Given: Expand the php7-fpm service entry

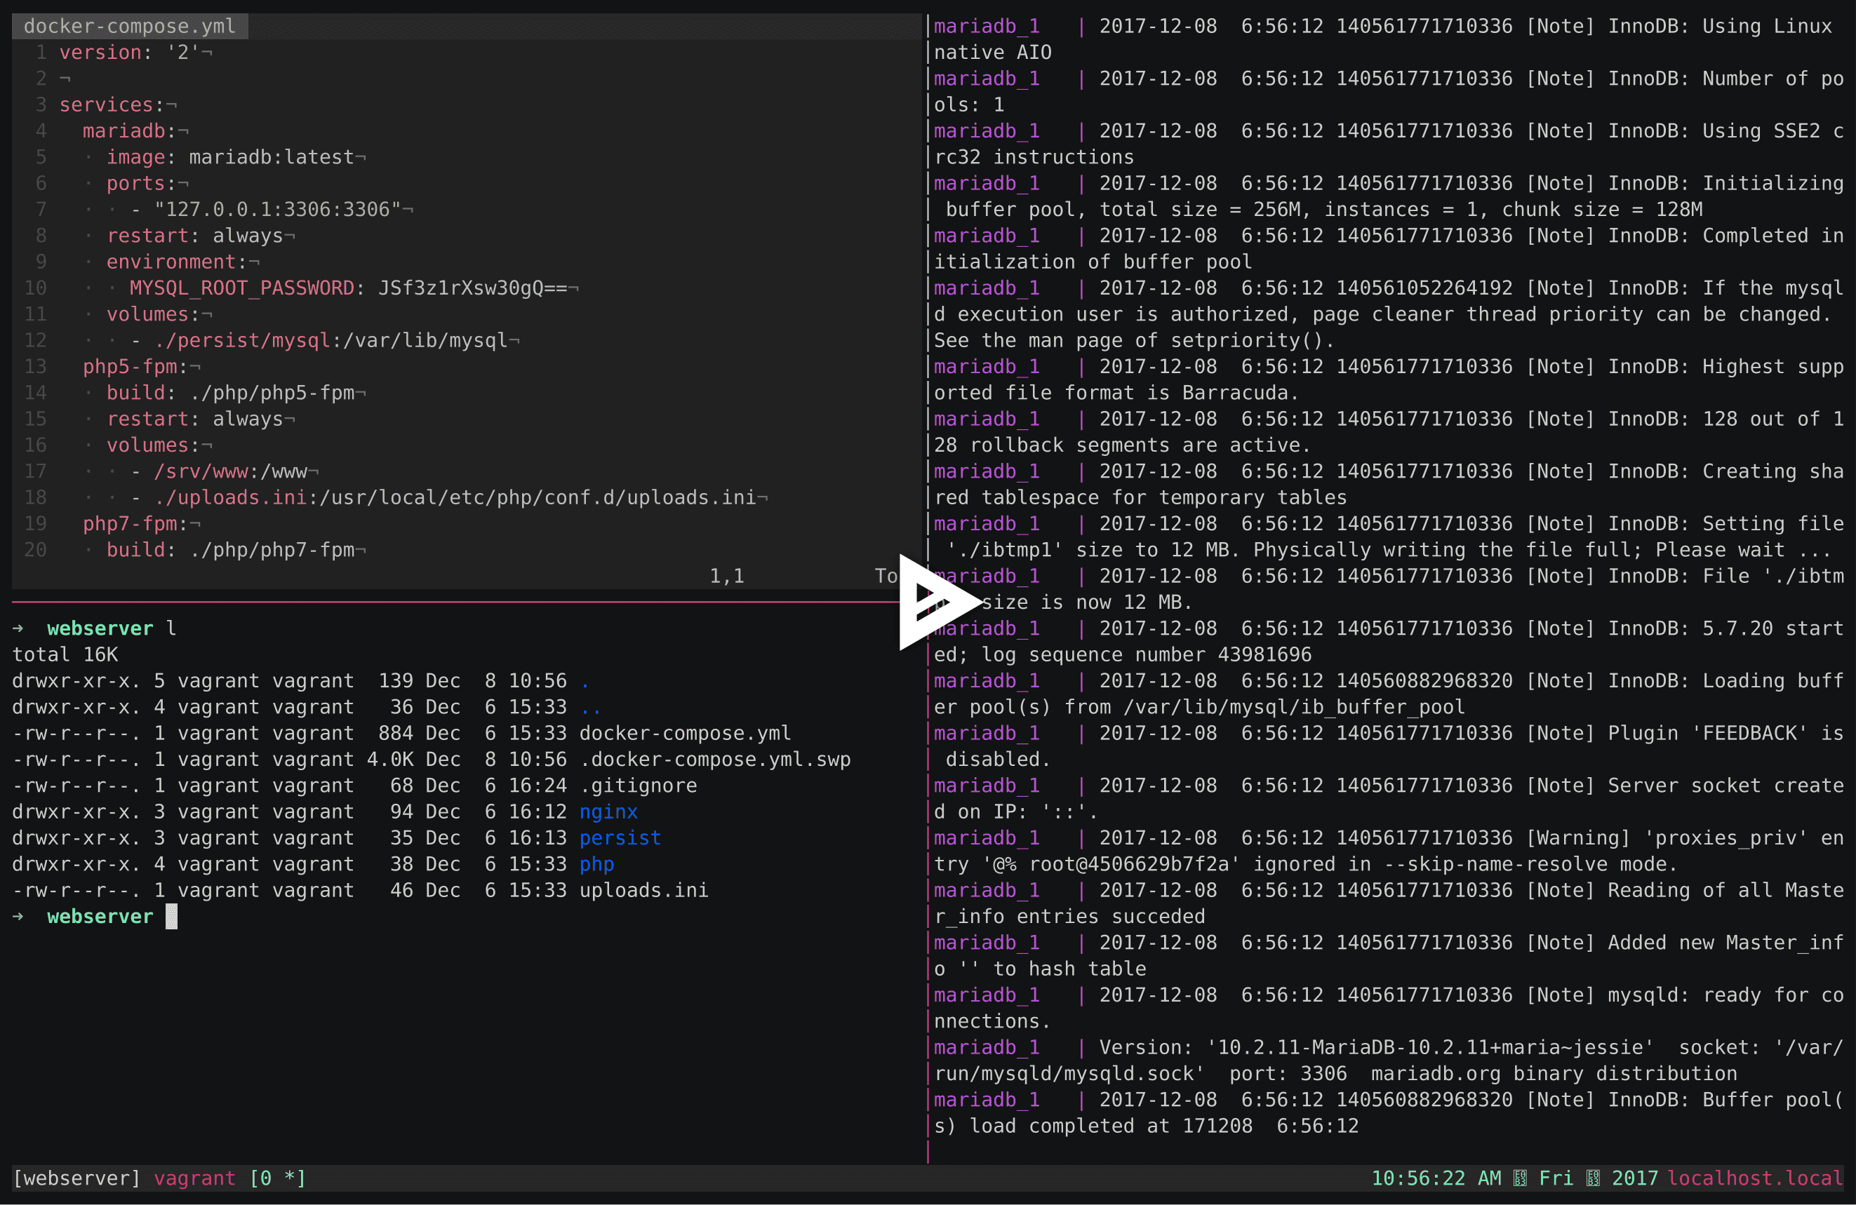Looking at the screenshot, I should [x=136, y=523].
